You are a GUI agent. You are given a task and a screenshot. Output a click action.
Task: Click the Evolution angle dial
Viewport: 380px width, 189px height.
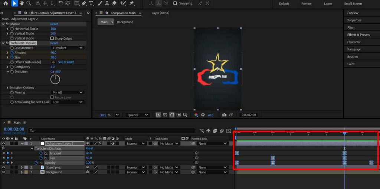tap(55, 79)
